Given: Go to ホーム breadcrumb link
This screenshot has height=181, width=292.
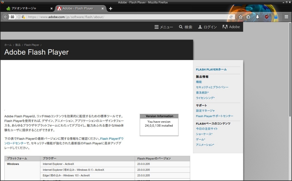Looking at the screenshot, I should [x=8, y=45].
